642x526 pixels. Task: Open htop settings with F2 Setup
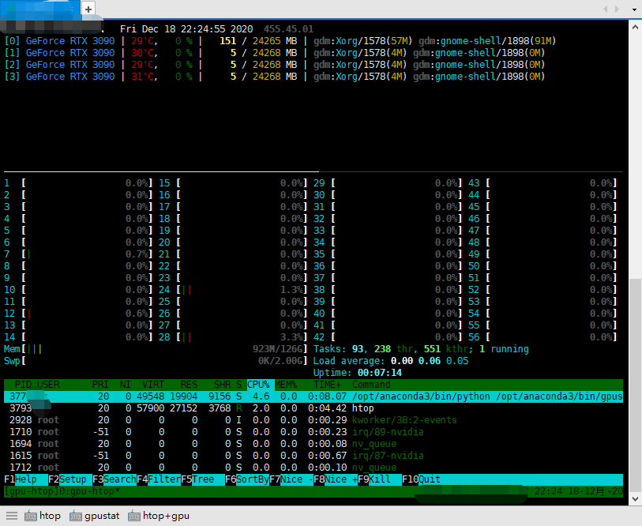click(x=69, y=479)
